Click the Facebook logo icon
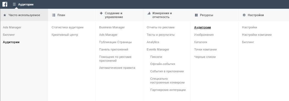289x101 pixels. (5, 4)
